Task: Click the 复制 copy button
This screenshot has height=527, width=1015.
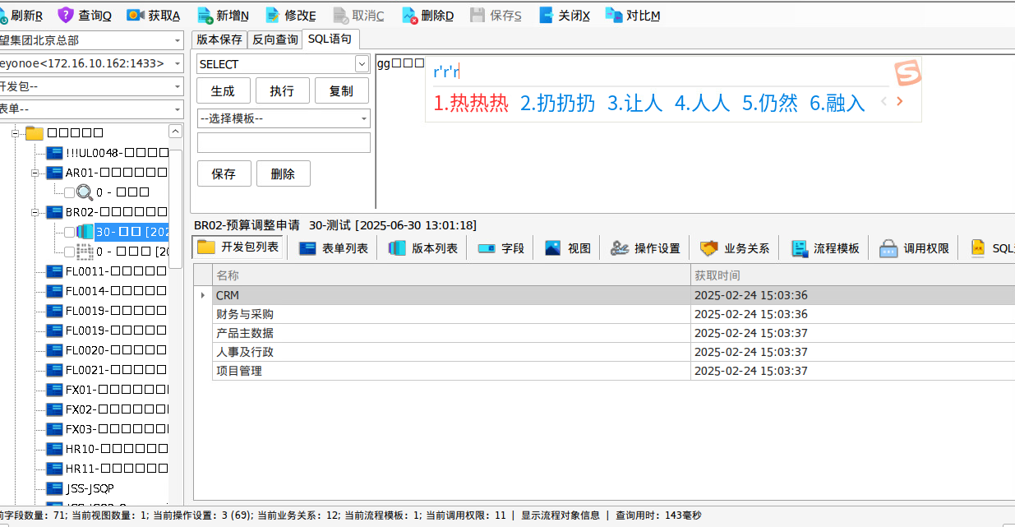Action: 341,91
